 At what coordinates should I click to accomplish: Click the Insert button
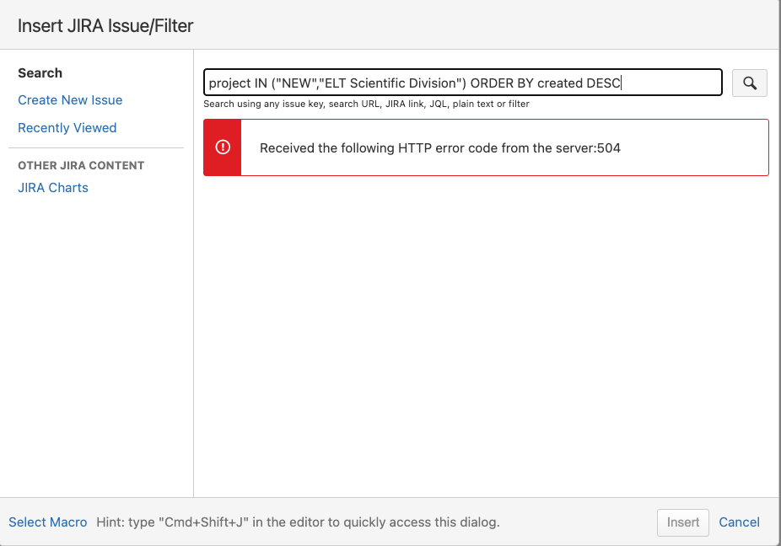tap(683, 522)
